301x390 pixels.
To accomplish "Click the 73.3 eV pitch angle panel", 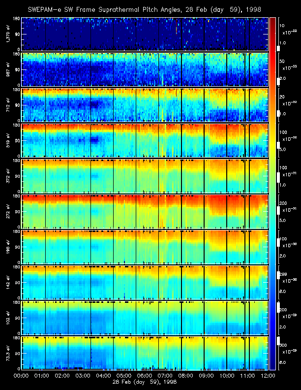I will tap(145, 353).
